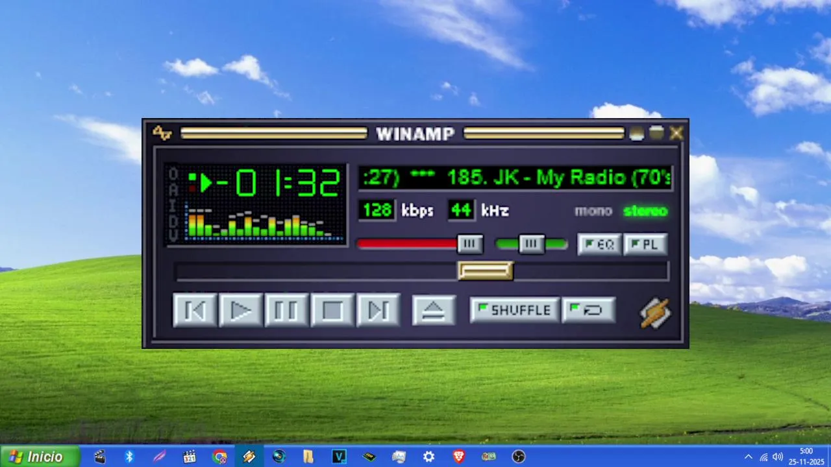Open the green banknote-style taskbar icon

(488, 457)
